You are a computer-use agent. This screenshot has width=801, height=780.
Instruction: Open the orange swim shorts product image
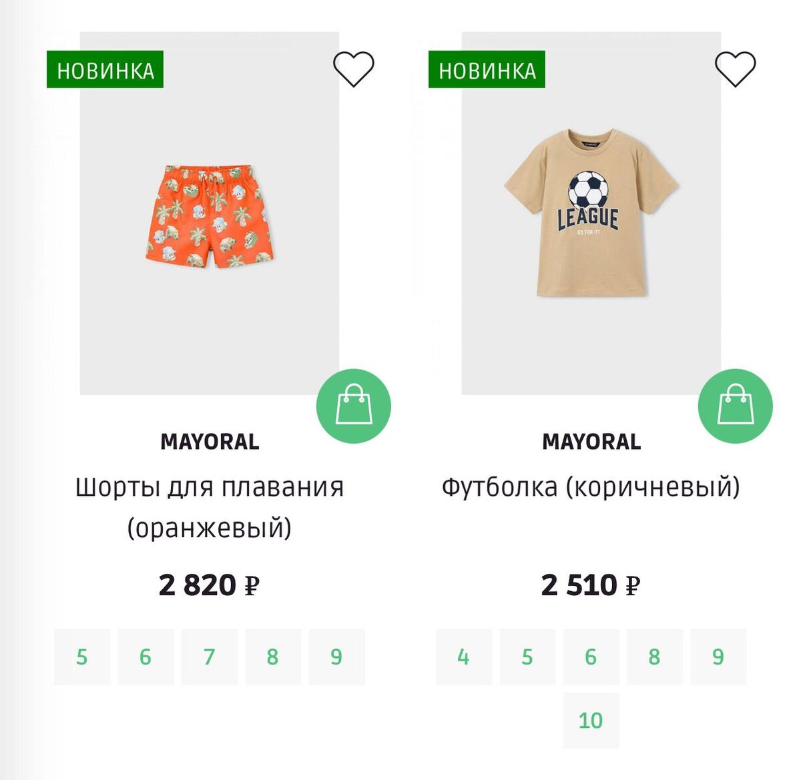click(x=210, y=214)
